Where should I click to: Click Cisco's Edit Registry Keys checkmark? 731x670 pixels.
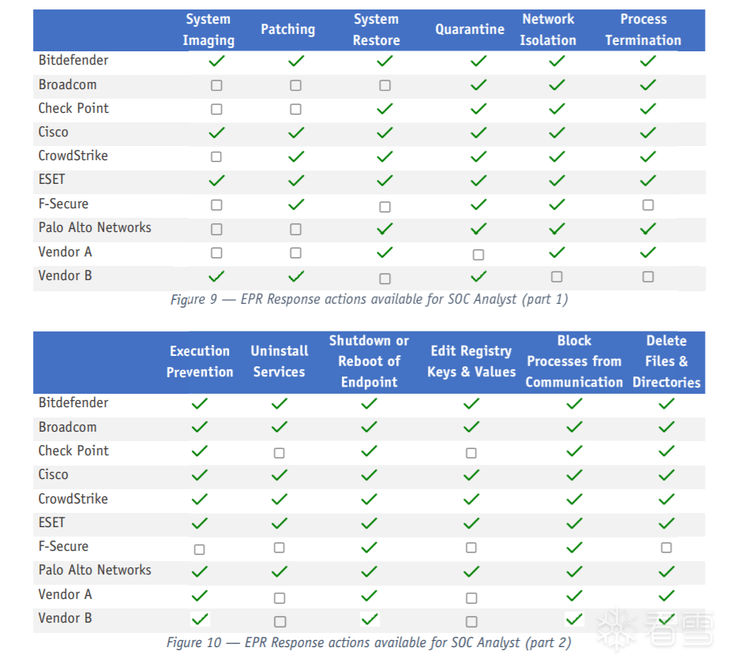tap(471, 475)
